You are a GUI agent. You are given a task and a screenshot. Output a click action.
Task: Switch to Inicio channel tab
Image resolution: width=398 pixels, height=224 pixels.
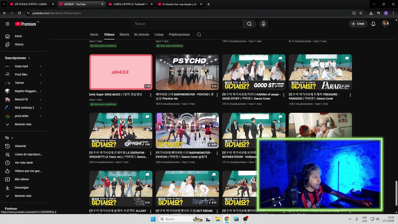pyautogui.click(x=94, y=35)
